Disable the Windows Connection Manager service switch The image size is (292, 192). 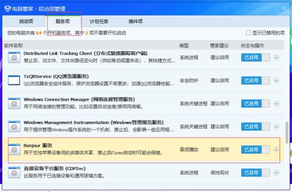(x=255, y=104)
